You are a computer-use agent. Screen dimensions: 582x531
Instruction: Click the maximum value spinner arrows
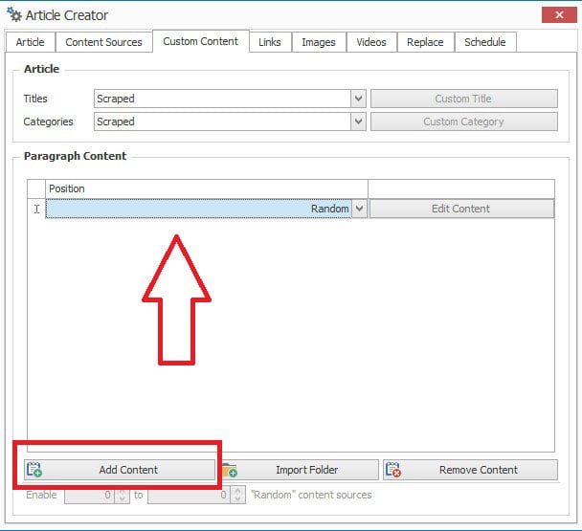pyautogui.click(x=238, y=495)
